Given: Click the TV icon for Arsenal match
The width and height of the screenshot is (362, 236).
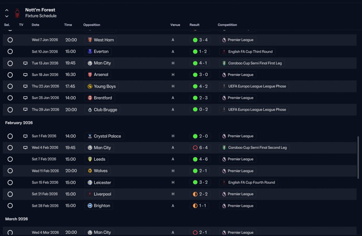Looking at the screenshot, I should 25,75.
